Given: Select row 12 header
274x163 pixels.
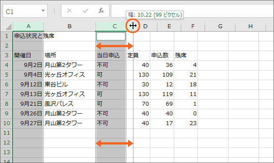Looking at the screenshot, I should point(7,143).
